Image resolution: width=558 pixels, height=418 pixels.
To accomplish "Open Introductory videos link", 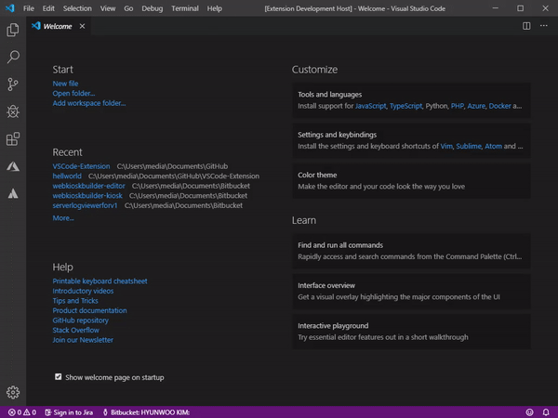I will [83, 291].
